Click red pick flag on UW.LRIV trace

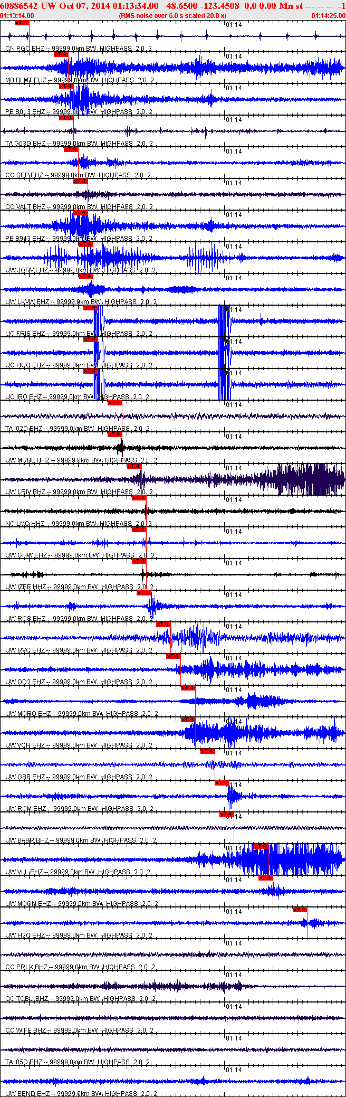[134, 466]
